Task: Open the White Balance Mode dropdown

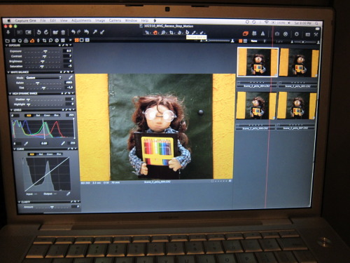Action: click(x=43, y=78)
